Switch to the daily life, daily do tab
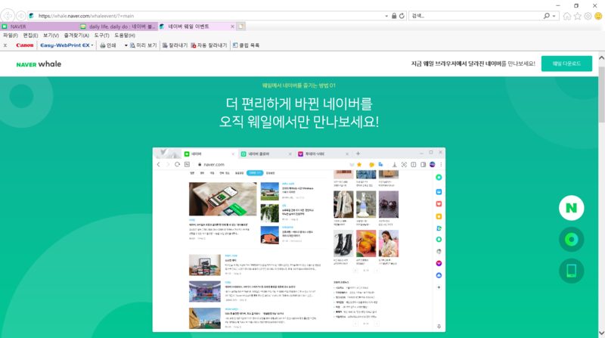Image resolution: width=605 pixels, height=338 pixels. coord(119,26)
